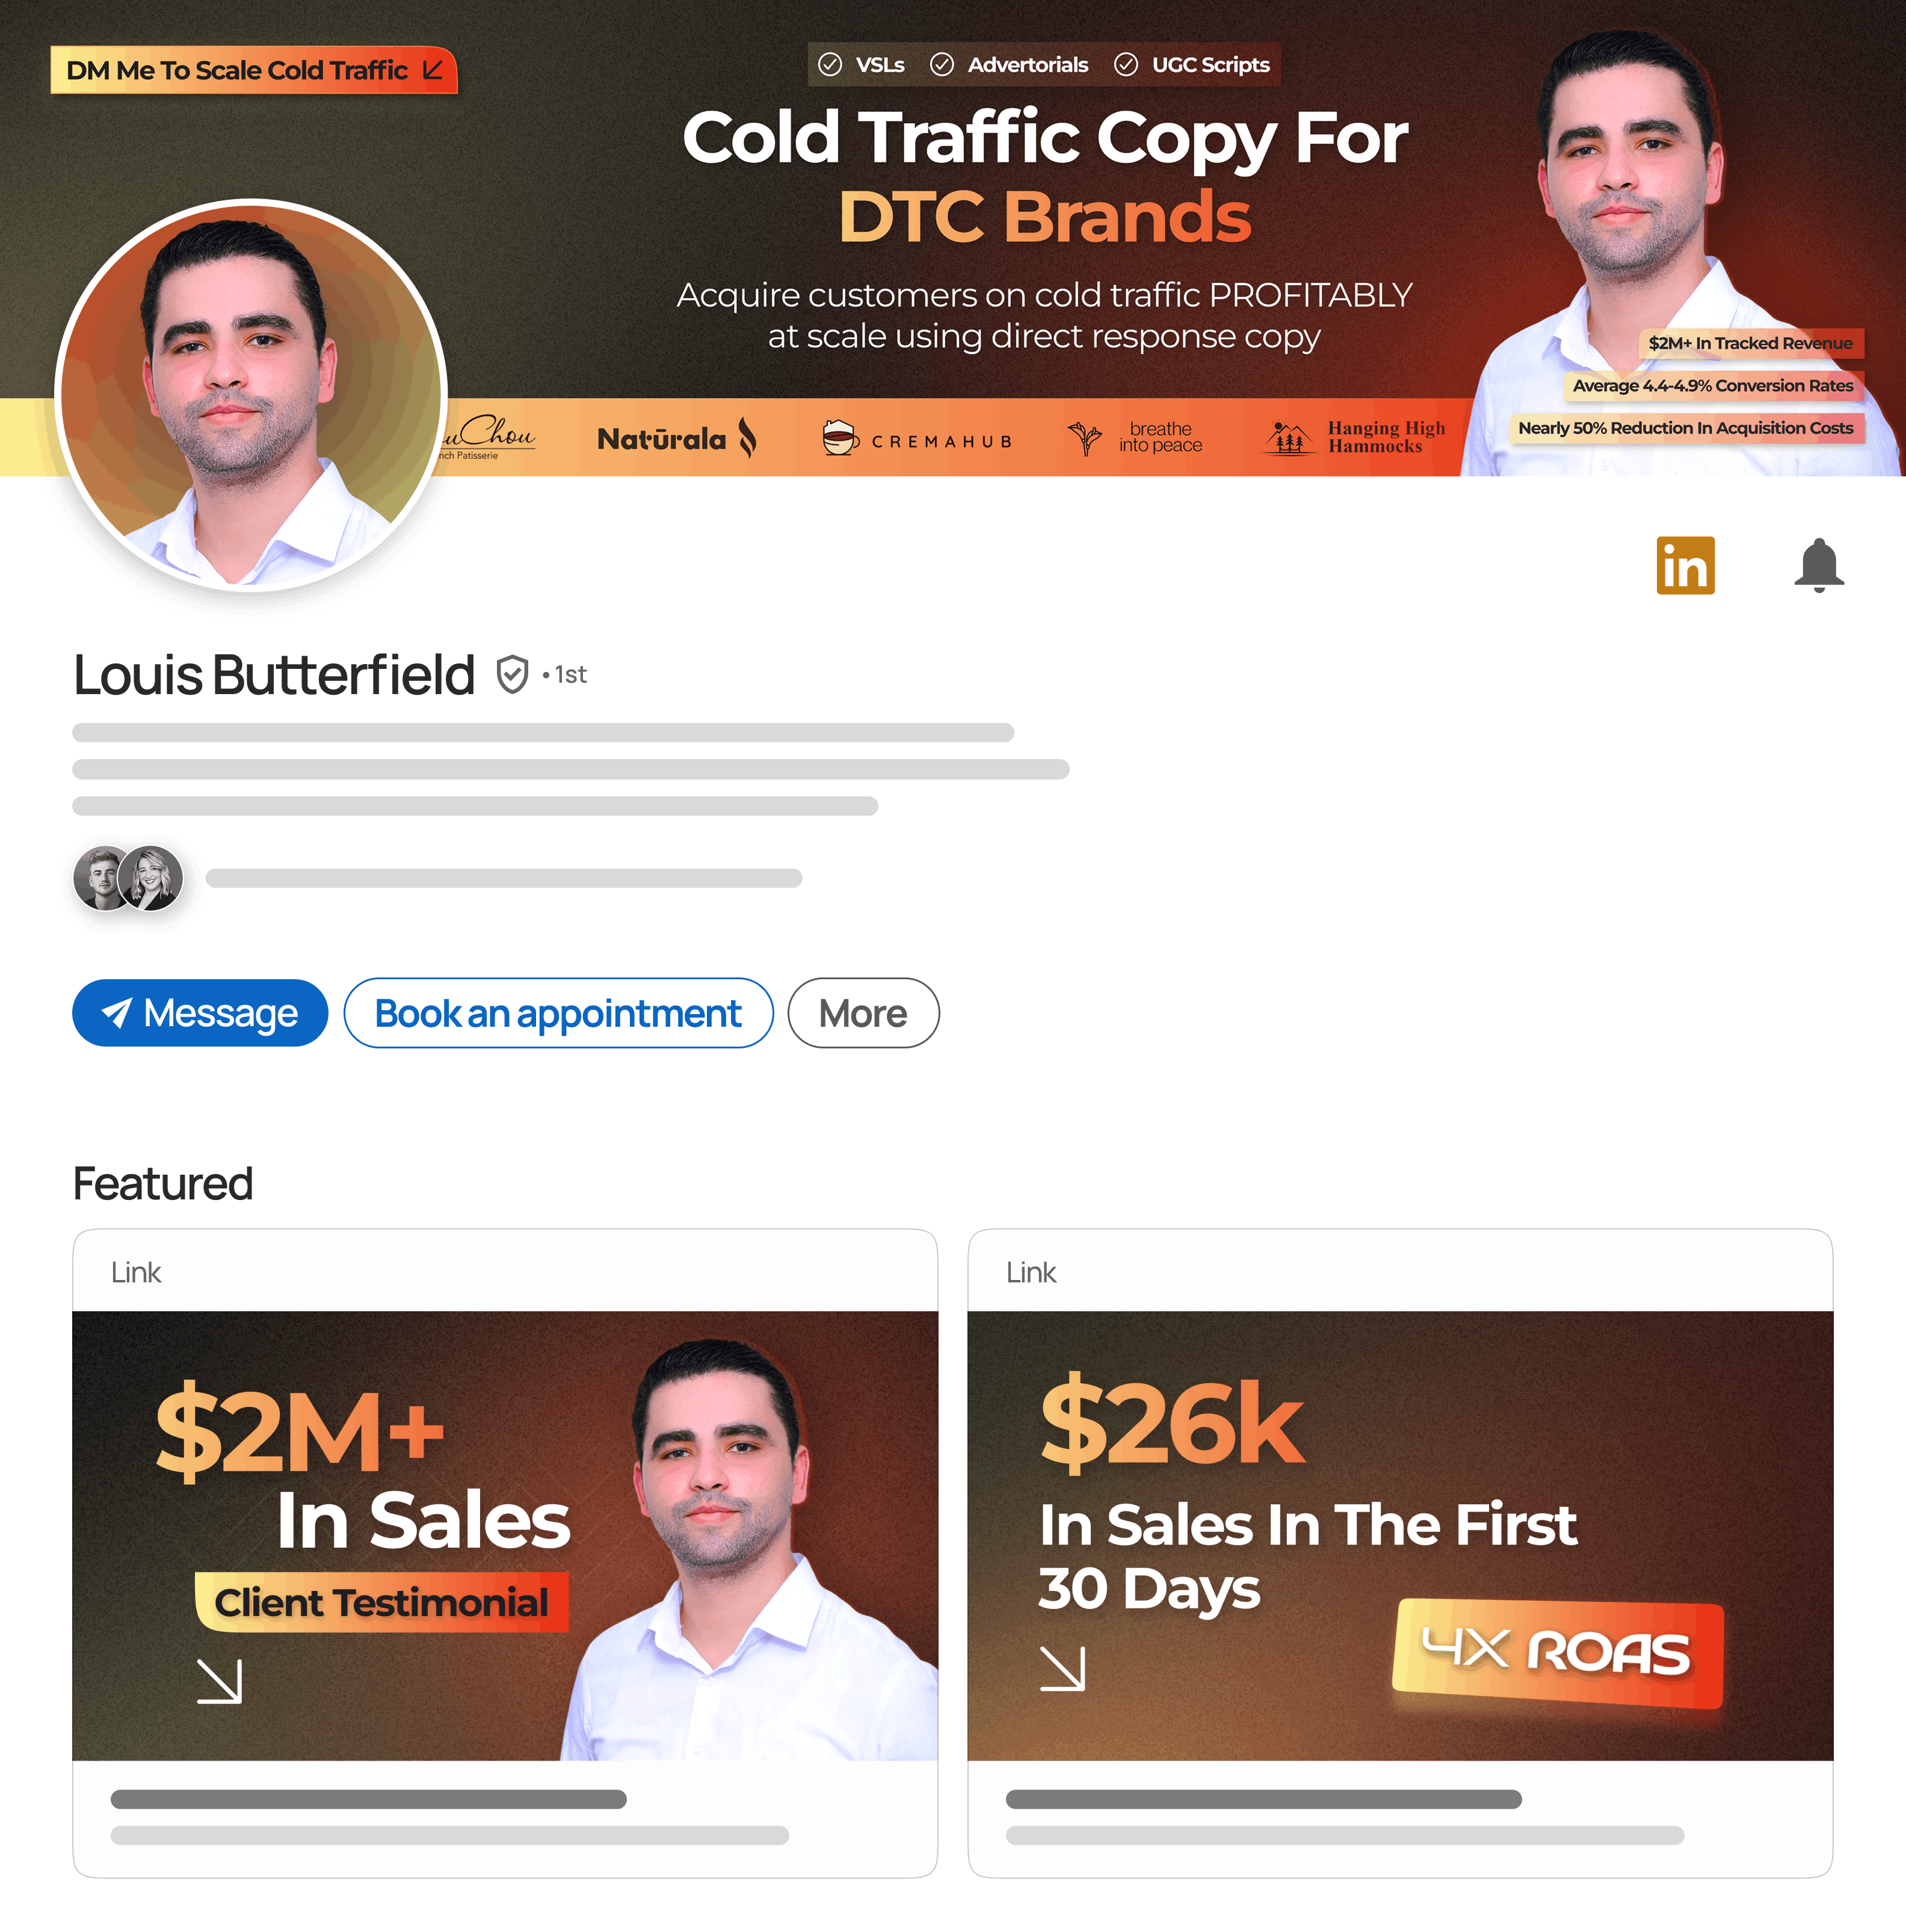Click the mutual connections avatars

click(x=128, y=878)
